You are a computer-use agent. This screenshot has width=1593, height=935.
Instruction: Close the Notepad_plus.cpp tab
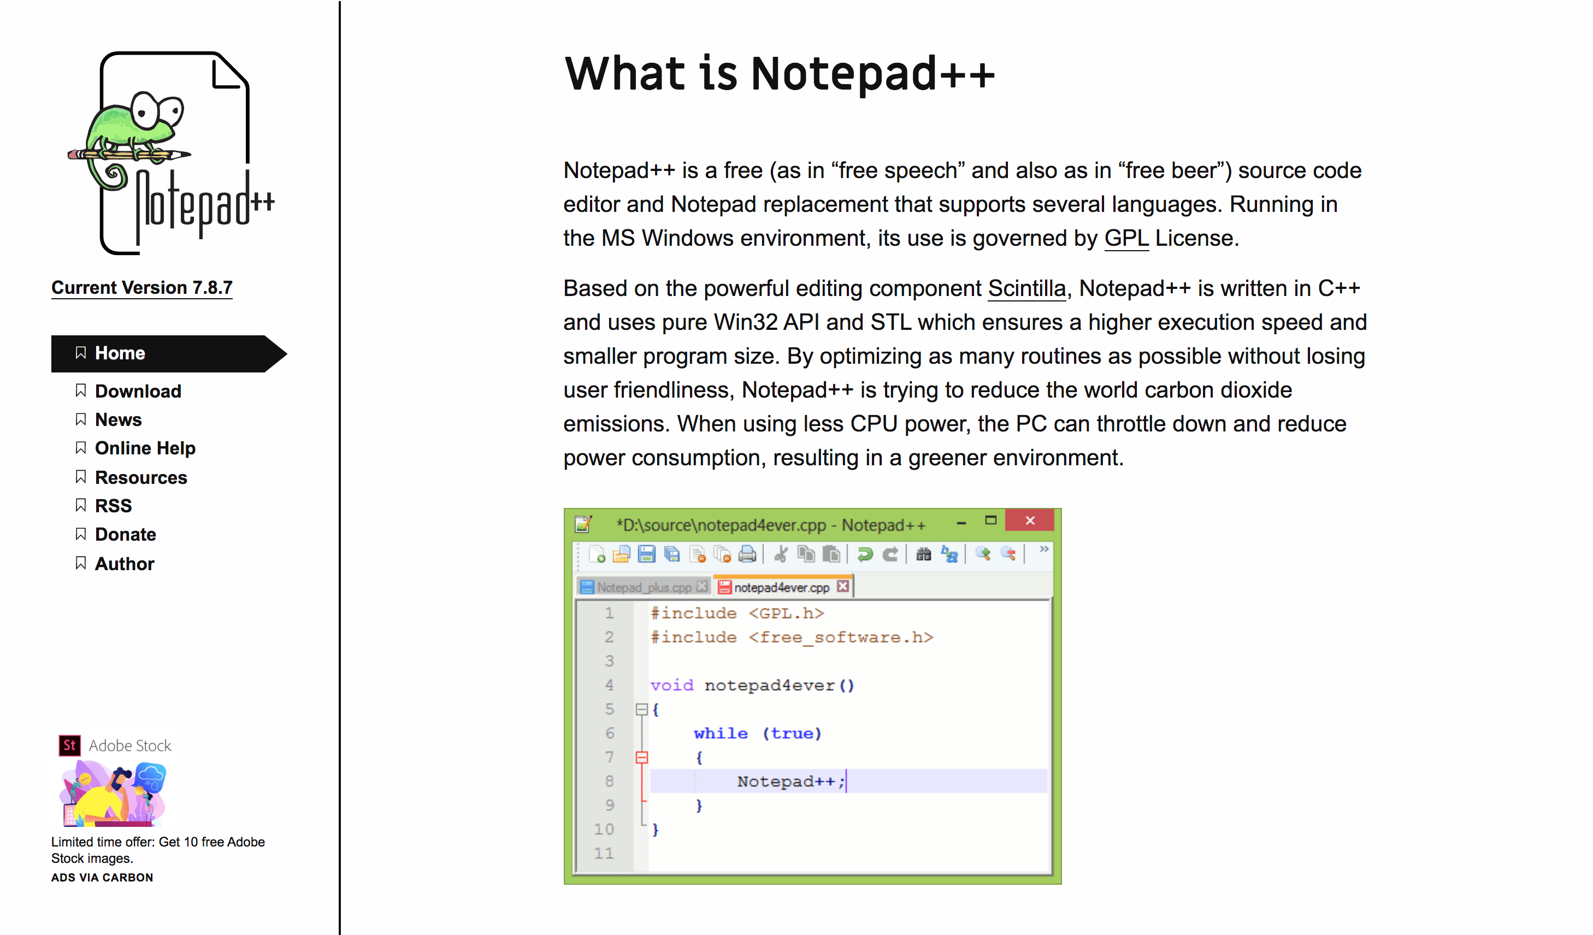pyautogui.click(x=701, y=586)
